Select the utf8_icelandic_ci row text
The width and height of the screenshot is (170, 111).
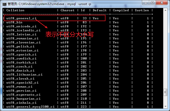click(23, 30)
